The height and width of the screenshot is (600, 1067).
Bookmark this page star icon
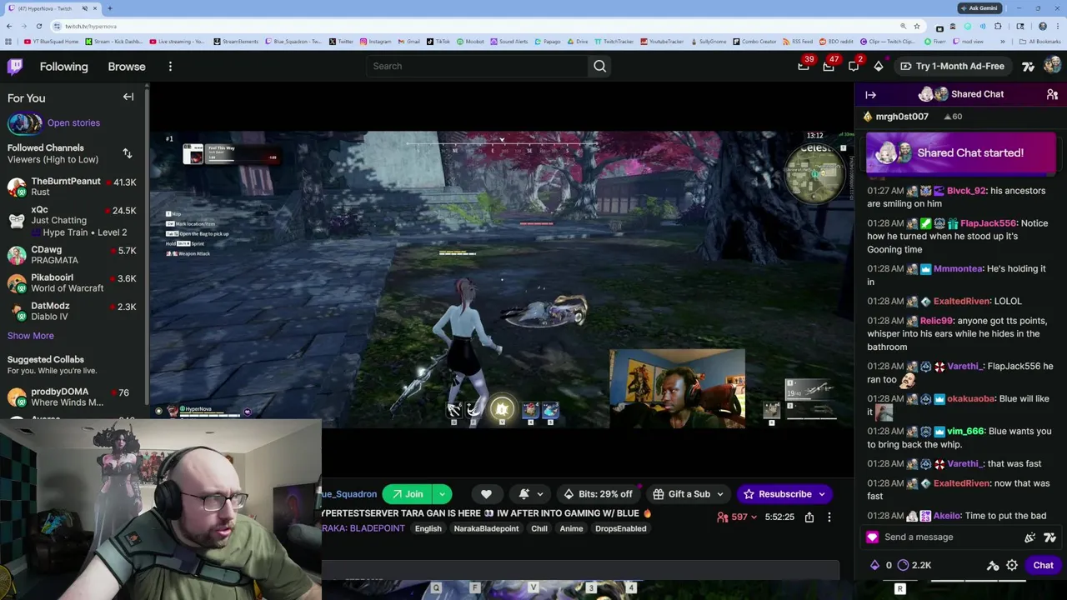click(917, 26)
